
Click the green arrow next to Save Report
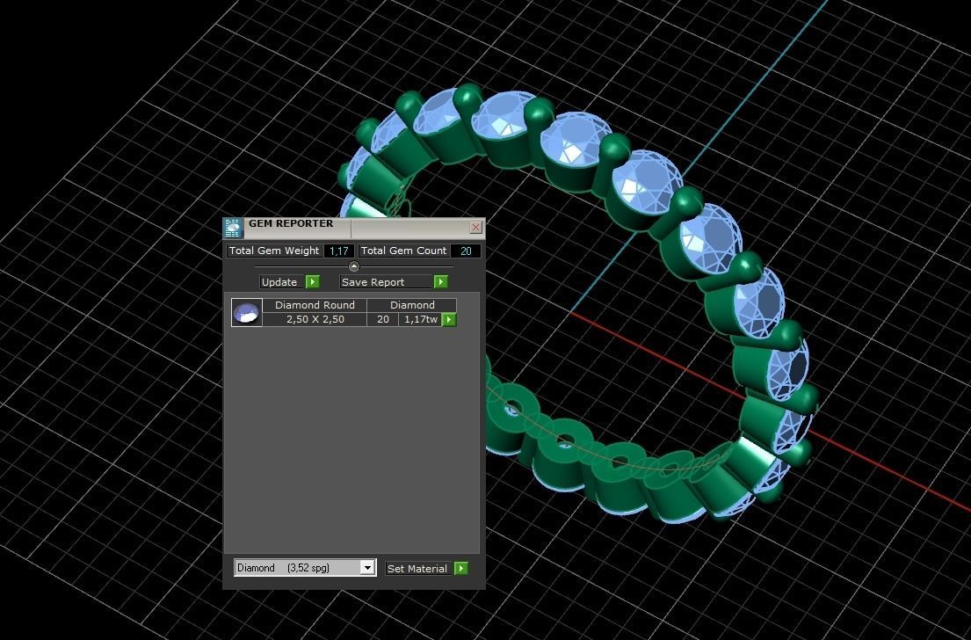click(x=440, y=282)
